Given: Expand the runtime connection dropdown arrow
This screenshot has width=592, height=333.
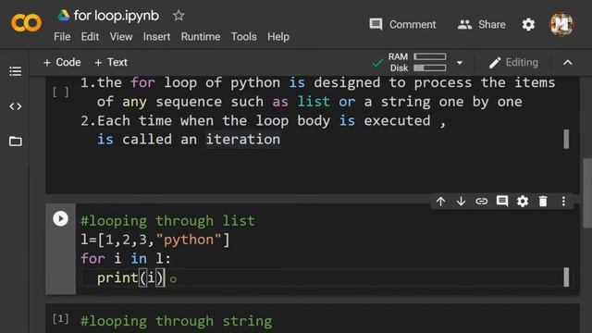Looking at the screenshot, I should 460,62.
